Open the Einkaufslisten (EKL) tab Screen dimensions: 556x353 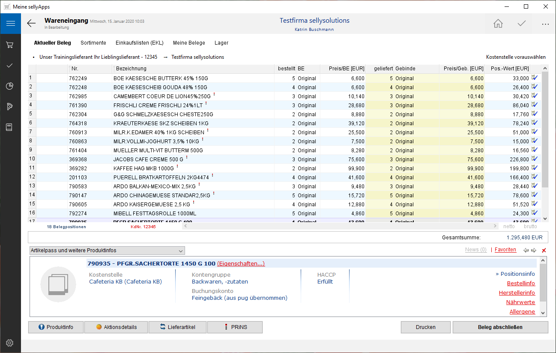click(139, 43)
